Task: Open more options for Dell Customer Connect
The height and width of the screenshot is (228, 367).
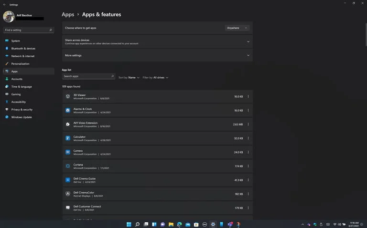Action: [248, 208]
